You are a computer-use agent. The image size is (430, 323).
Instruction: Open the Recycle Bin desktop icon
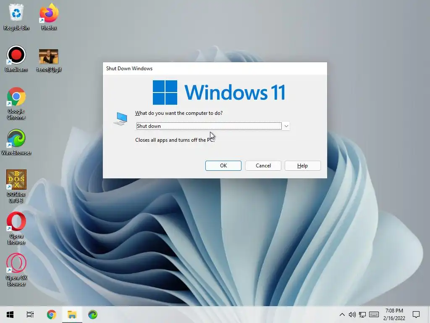pos(16,17)
